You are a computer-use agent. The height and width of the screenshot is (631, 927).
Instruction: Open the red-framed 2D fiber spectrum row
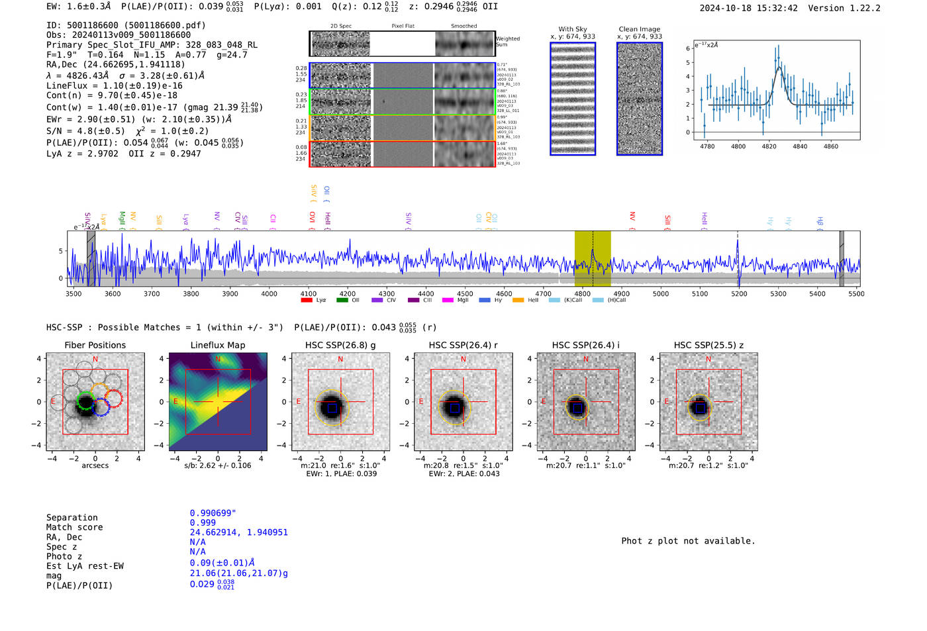402,154
